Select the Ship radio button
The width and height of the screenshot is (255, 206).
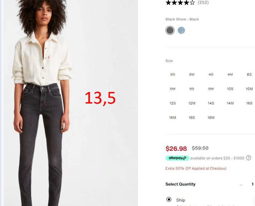click(169, 199)
